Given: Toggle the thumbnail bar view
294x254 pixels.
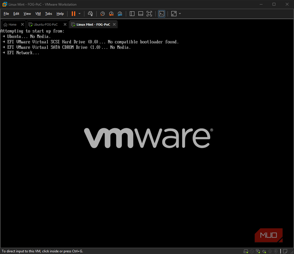Looking at the screenshot, I should tap(141, 14).
